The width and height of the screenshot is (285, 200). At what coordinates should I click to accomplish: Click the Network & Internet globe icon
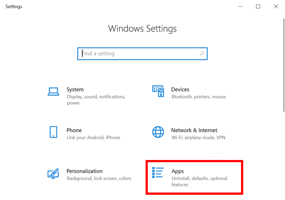[x=158, y=132]
